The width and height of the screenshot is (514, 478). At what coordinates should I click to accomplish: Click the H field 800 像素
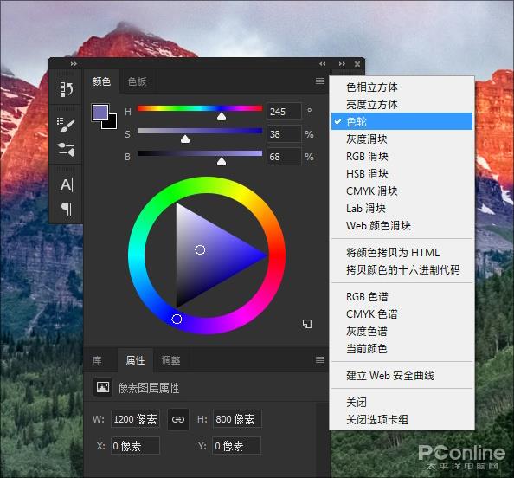[237, 419]
